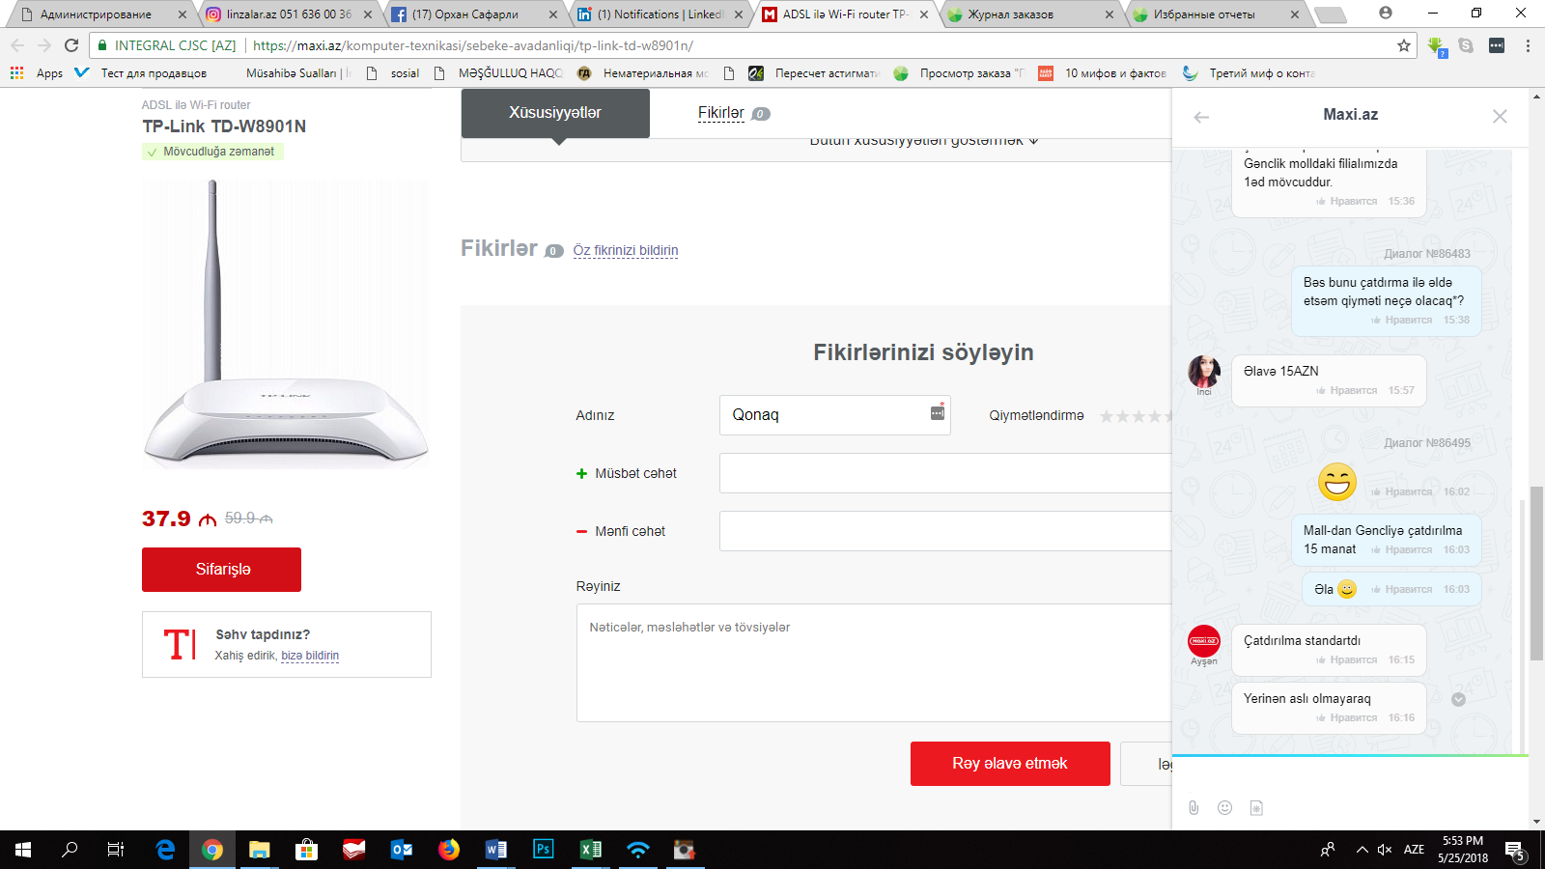
Task: Bookmark this page with the star icon
Action: point(1404,45)
